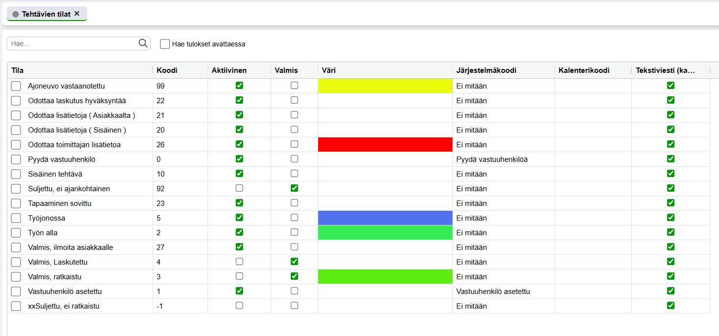Click 'Ei mitään' in Työjonossa row
719x336 pixels.
pos(471,218)
